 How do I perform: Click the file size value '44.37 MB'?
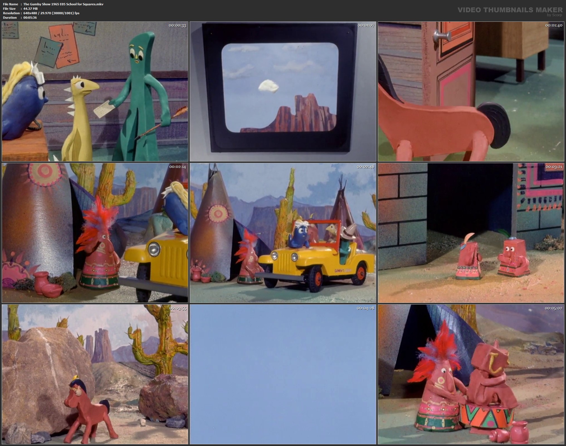click(x=31, y=9)
